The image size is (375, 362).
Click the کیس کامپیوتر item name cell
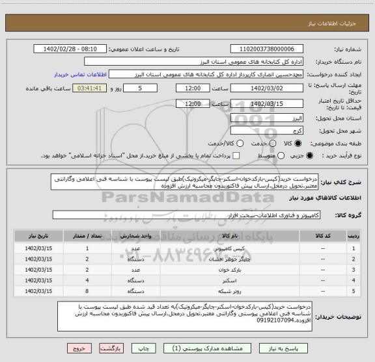(x=230, y=248)
